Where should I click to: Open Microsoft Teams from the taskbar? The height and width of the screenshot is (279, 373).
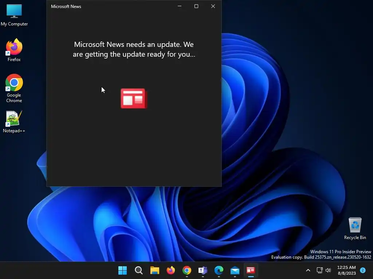coord(203,270)
